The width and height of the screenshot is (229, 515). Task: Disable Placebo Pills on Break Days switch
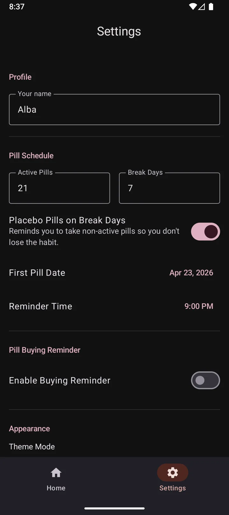205,232
